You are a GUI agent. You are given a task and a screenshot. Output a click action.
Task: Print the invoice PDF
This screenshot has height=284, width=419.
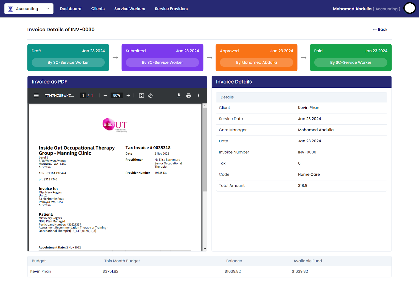tap(189, 96)
